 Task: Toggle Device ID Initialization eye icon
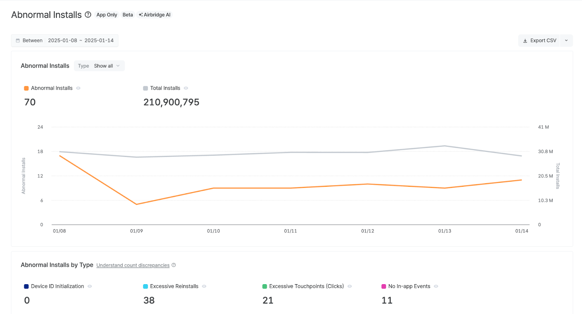click(90, 286)
